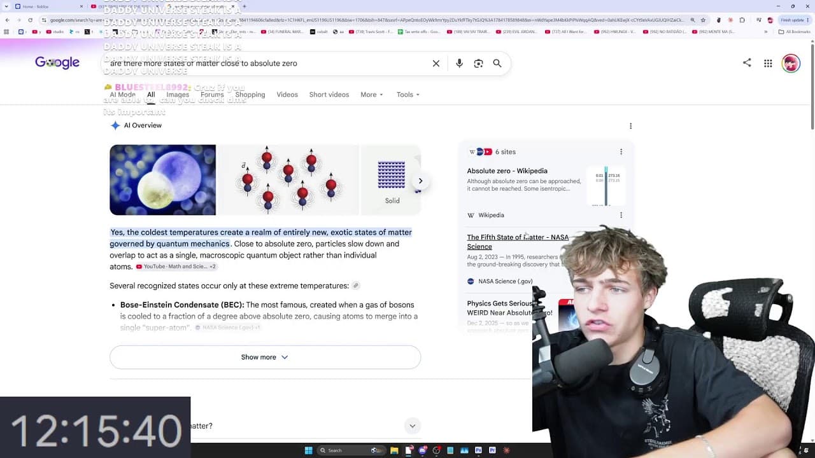Screen dimensions: 815x458
Task: Open the three-dot menu beside 6 sites
Action: coord(621,152)
